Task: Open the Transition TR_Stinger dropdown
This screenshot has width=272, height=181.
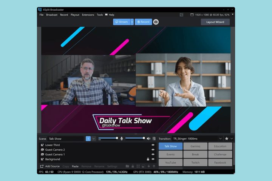Action: click(x=220, y=138)
